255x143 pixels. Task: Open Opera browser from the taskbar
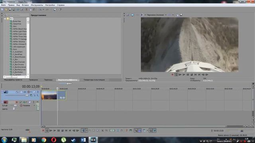[x=54, y=140]
